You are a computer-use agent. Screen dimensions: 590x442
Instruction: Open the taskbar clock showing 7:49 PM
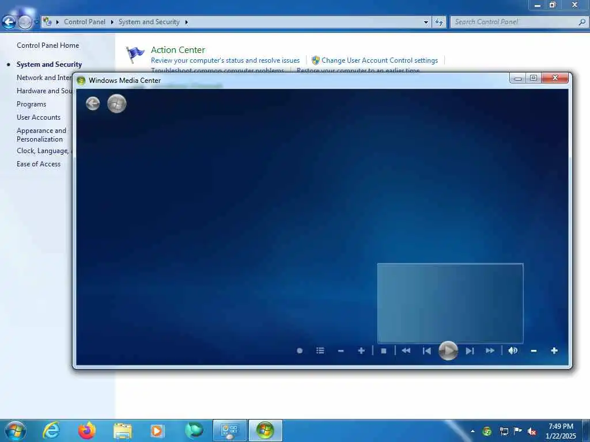pos(561,430)
